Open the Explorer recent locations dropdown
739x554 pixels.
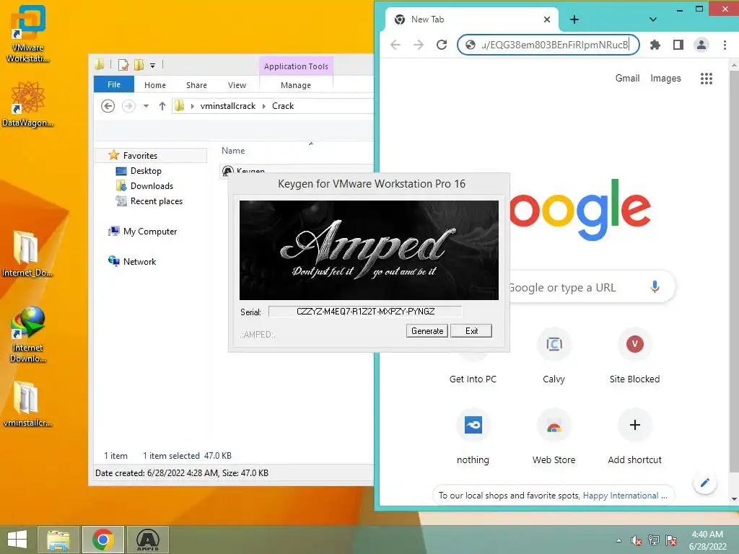coord(146,106)
